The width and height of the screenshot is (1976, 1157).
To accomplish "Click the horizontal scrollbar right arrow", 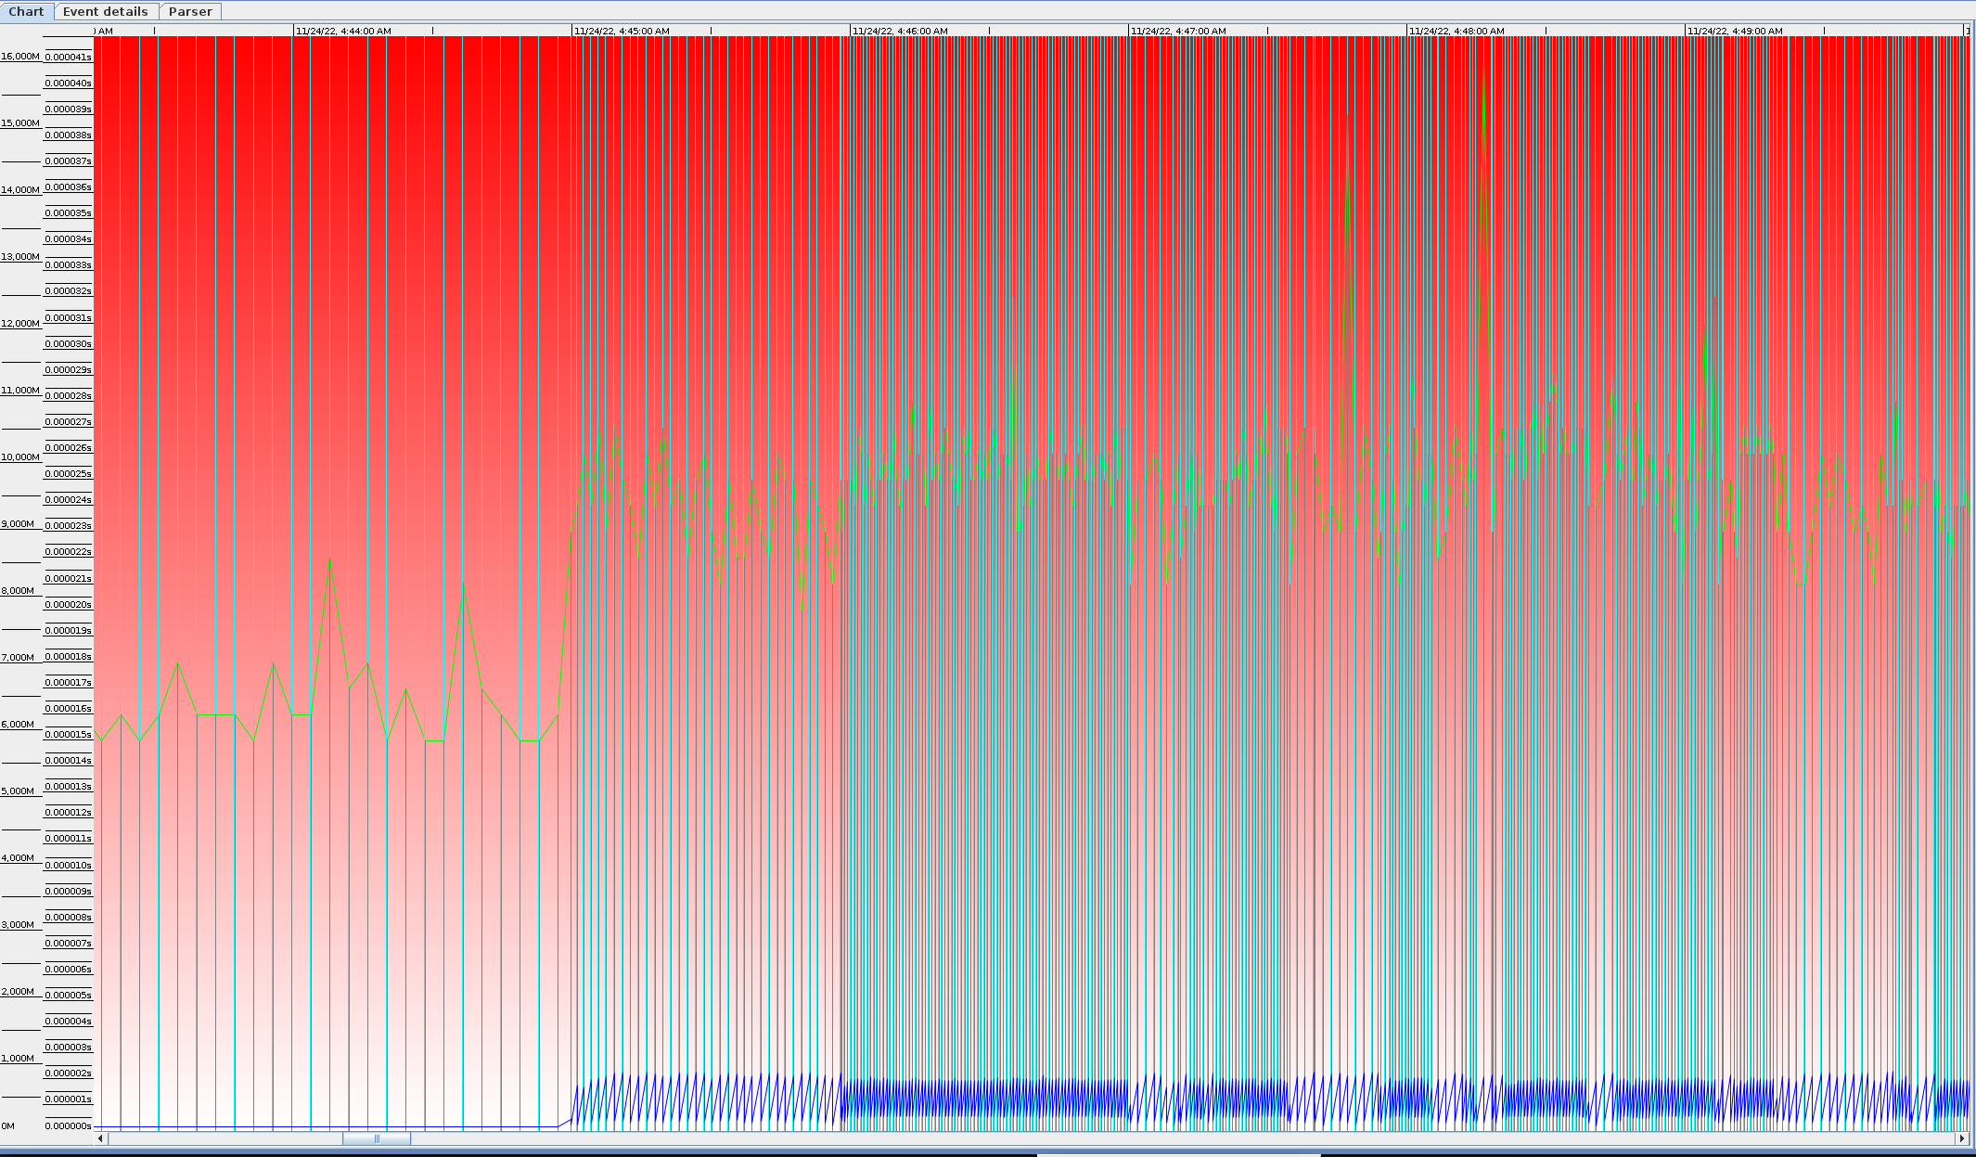I will tap(1962, 1138).
